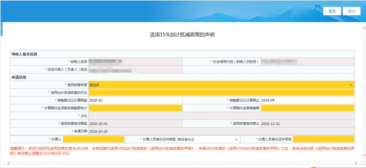Click the chevron arrow of 适用政策年度 select
366x168 pixels.
pyautogui.click(x=351, y=85)
